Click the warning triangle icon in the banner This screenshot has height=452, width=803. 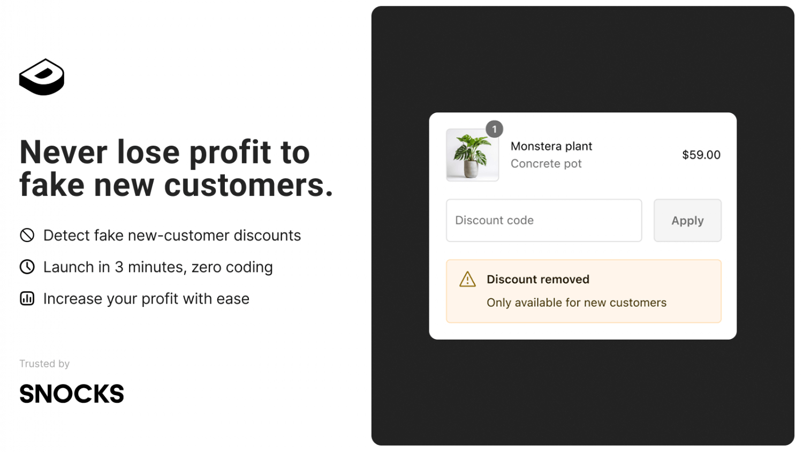(x=467, y=280)
